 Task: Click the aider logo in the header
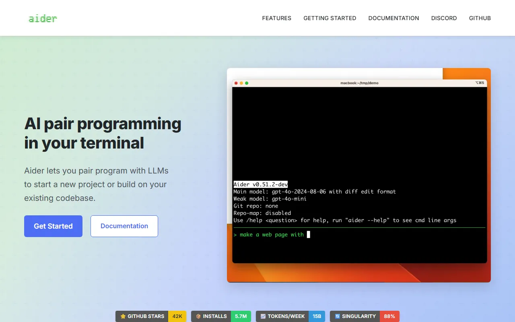(x=43, y=18)
